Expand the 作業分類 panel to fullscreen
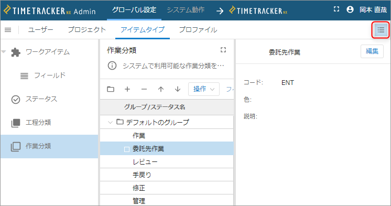391x206 pixels. (x=223, y=50)
